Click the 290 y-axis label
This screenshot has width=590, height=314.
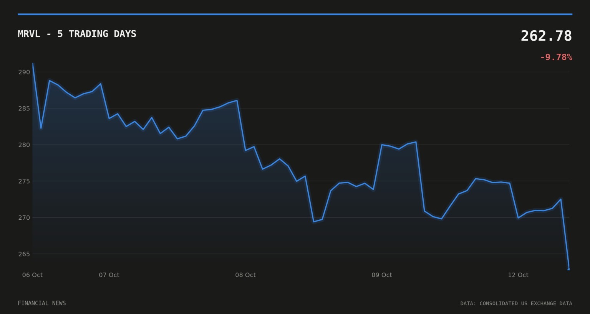24,72
